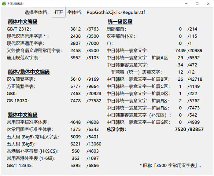Click the 现代汉语常用字表 label
Screen dimensions: 214x176
[28, 36]
